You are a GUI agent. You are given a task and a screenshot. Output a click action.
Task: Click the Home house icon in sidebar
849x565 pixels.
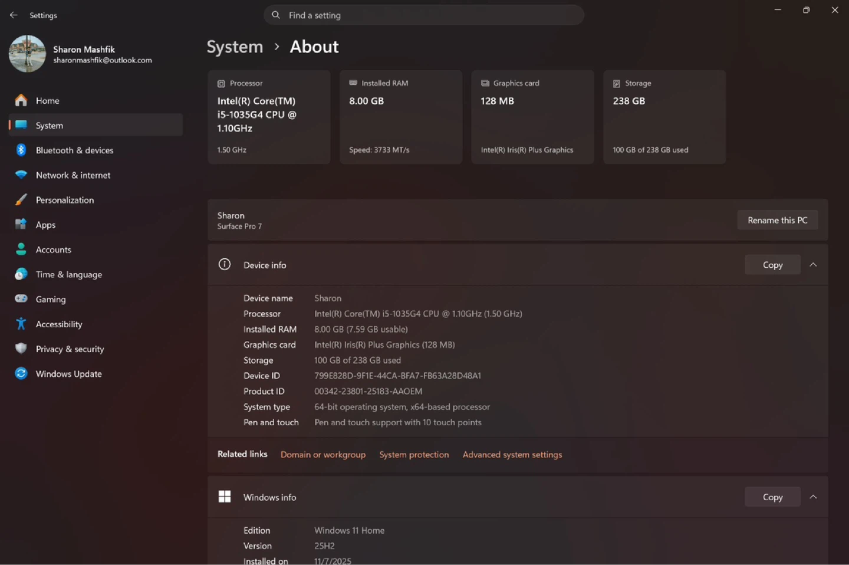pyautogui.click(x=21, y=100)
